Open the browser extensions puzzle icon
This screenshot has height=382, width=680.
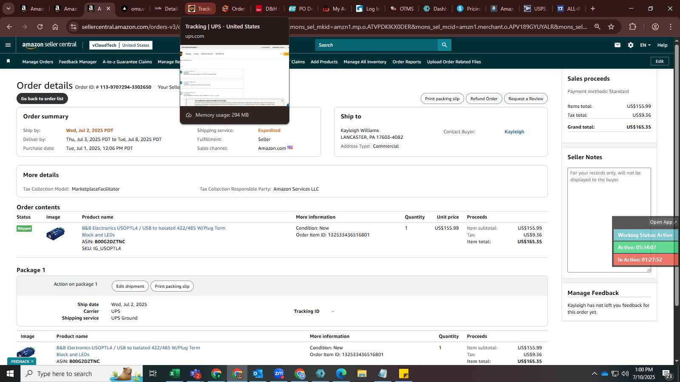point(633,27)
